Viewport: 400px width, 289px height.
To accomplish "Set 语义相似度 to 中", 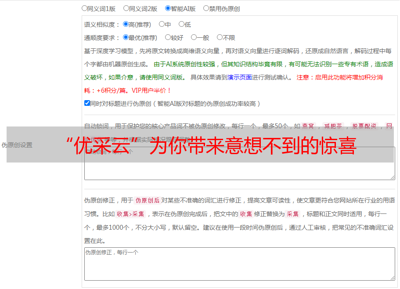I will pyautogui.click(x=162, y=24).
